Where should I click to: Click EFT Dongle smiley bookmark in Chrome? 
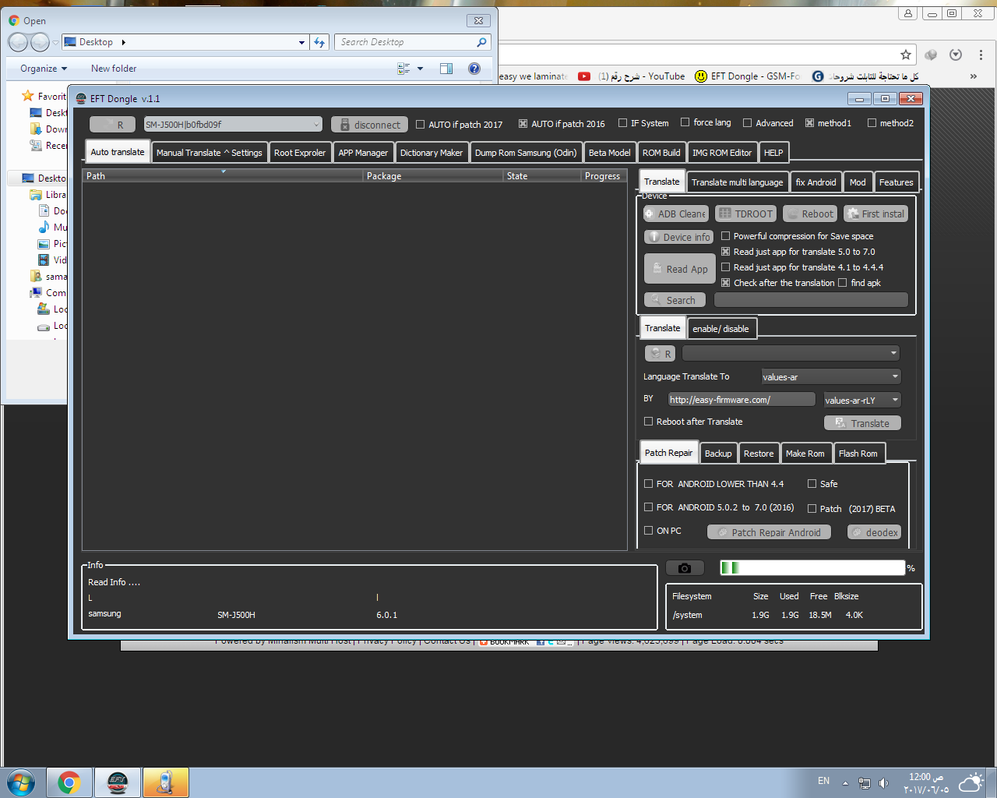(x=701, y=76)
